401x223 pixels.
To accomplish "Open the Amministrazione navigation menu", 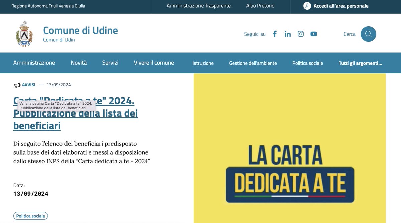I will click(34, 63).
